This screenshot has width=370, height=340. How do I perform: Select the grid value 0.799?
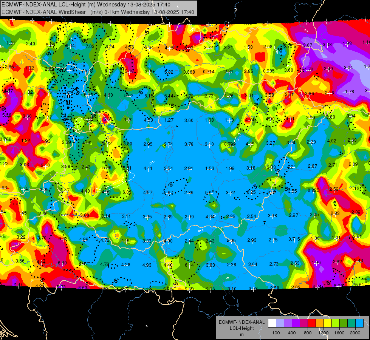(230, 144)
